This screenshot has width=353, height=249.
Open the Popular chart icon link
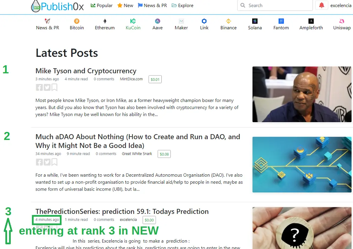(93, 5)
